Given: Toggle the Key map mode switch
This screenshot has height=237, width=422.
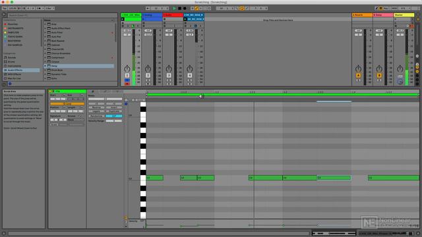Looking at the screenshot, I should 386,9.
